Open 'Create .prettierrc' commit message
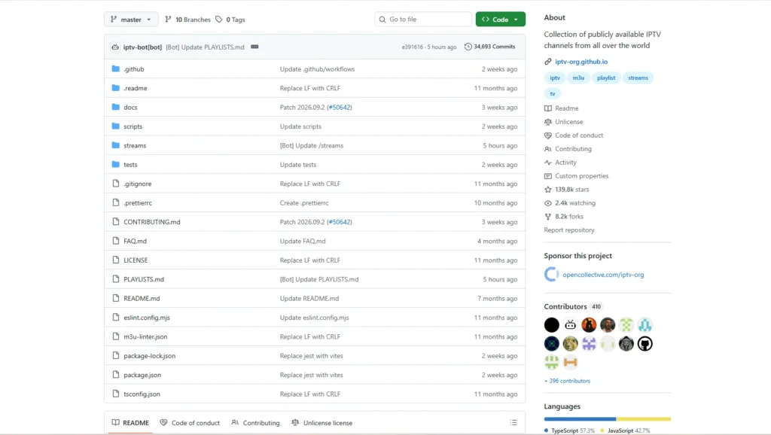 [x=304, y=202]
